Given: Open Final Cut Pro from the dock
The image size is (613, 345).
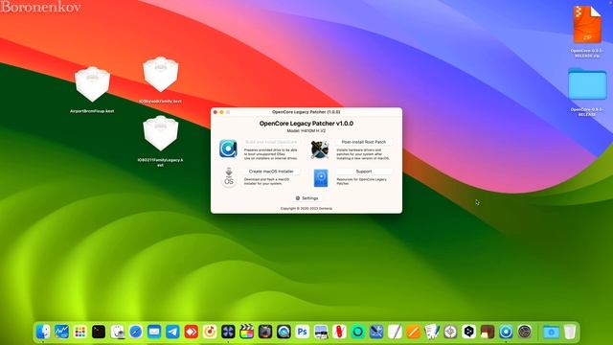Looking at the screenshot, I should (247, 332).
